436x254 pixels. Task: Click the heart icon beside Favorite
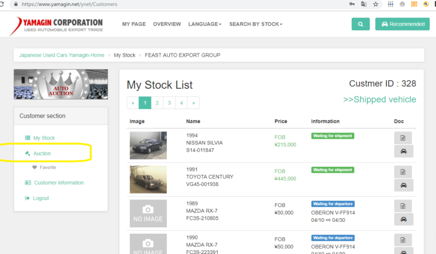[x=34, y=167]
